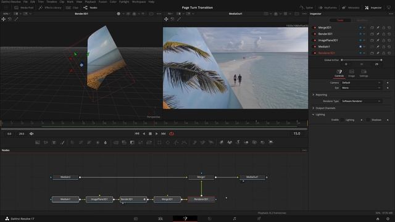395x222 pixels.
Task: Add an Image Plane 3D tool
Action: coord(222,142)
